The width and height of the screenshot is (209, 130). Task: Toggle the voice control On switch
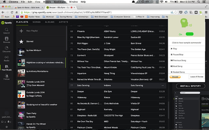click(189, 34)
